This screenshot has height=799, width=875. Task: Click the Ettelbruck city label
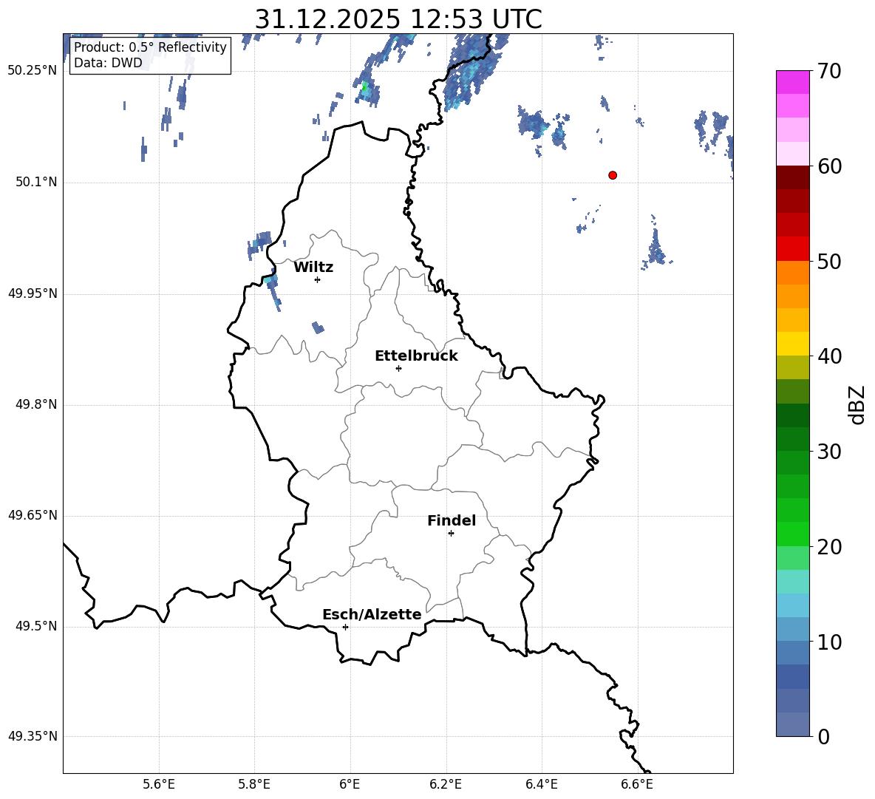tap(416, 356)
